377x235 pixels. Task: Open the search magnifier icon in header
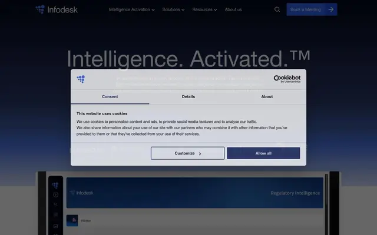pyautogui.click(x=277, y=9)
